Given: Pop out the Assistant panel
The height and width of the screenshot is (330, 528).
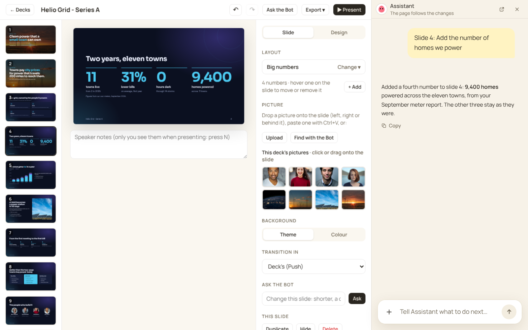Looking at the screenshot, I should pyautogui.click(x=502, y=9).
